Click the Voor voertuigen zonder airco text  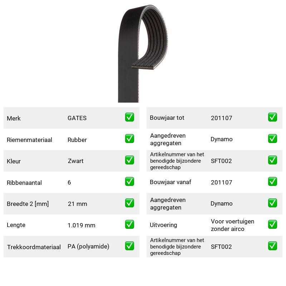point(232,225)
